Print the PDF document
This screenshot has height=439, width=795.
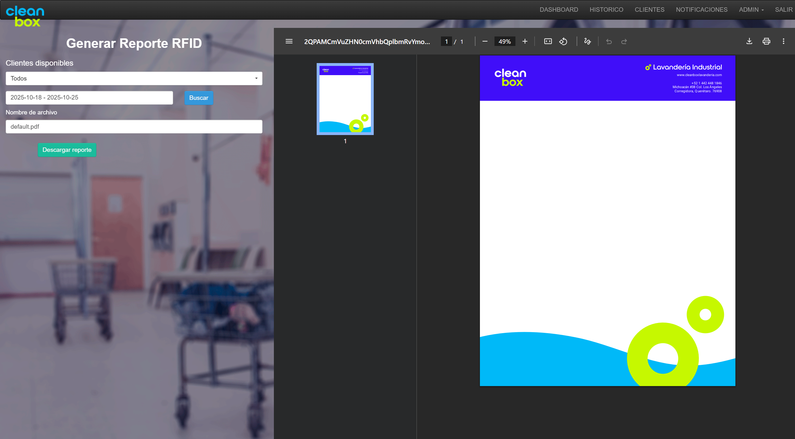766,42
